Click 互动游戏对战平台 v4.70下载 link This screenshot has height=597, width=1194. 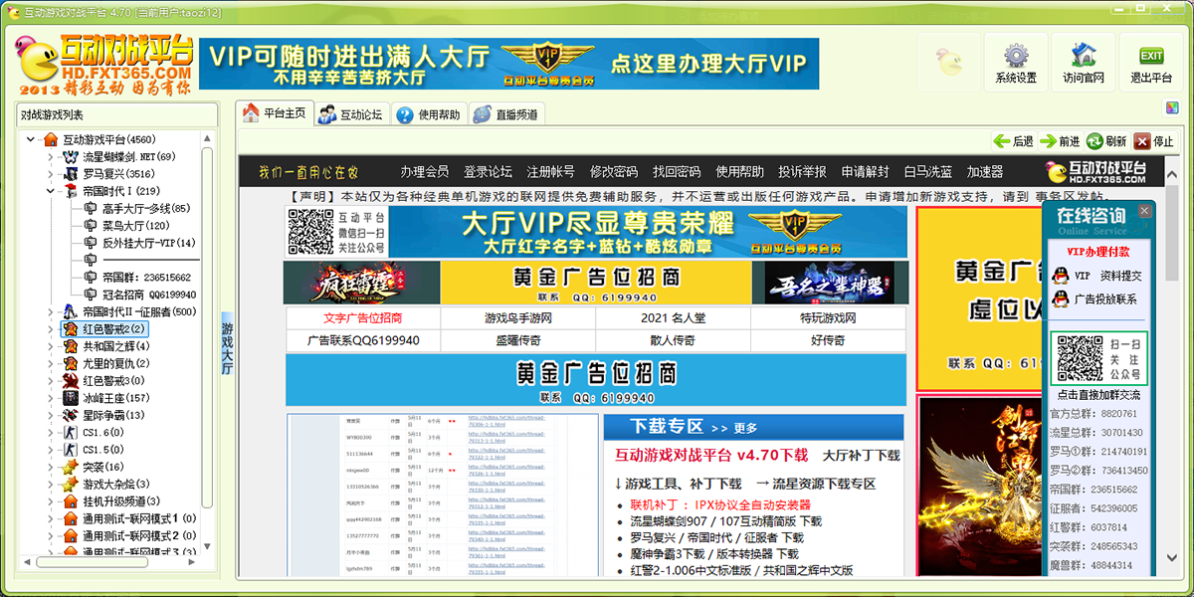point(711,455)
